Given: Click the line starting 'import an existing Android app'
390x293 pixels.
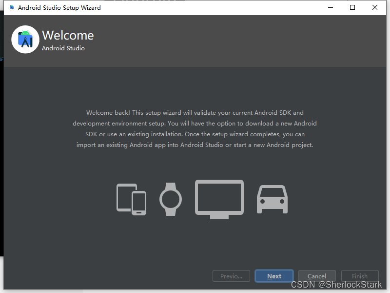Looking at the screenshot, I should [195, 145].
